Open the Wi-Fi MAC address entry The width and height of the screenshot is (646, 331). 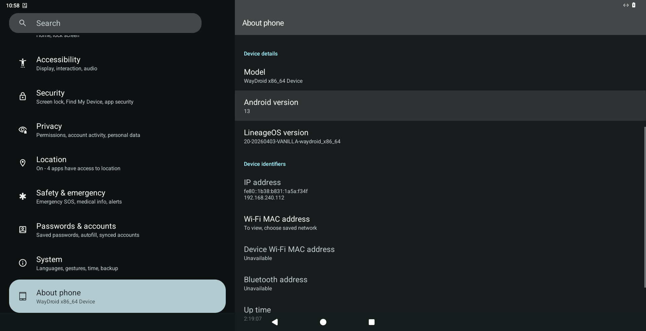(x=440, y=223)
